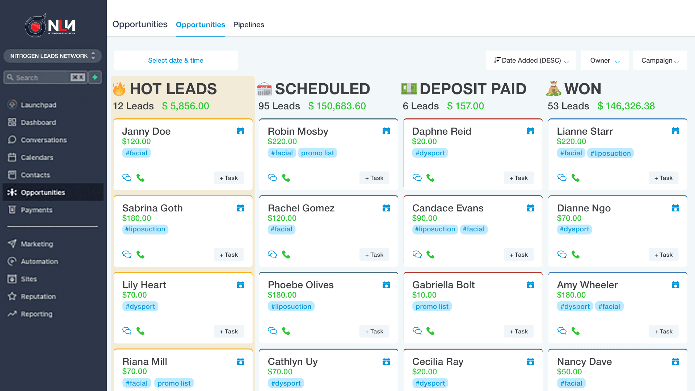Click phone icon on Robin Mosby card
This screenshot has height=391, width=695.
[x=286, y=178]
